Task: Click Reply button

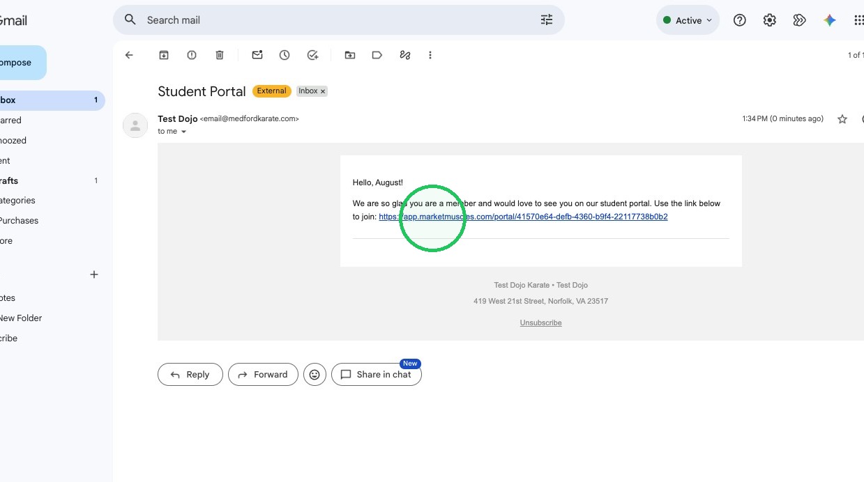Action: (x=190, y=375)
